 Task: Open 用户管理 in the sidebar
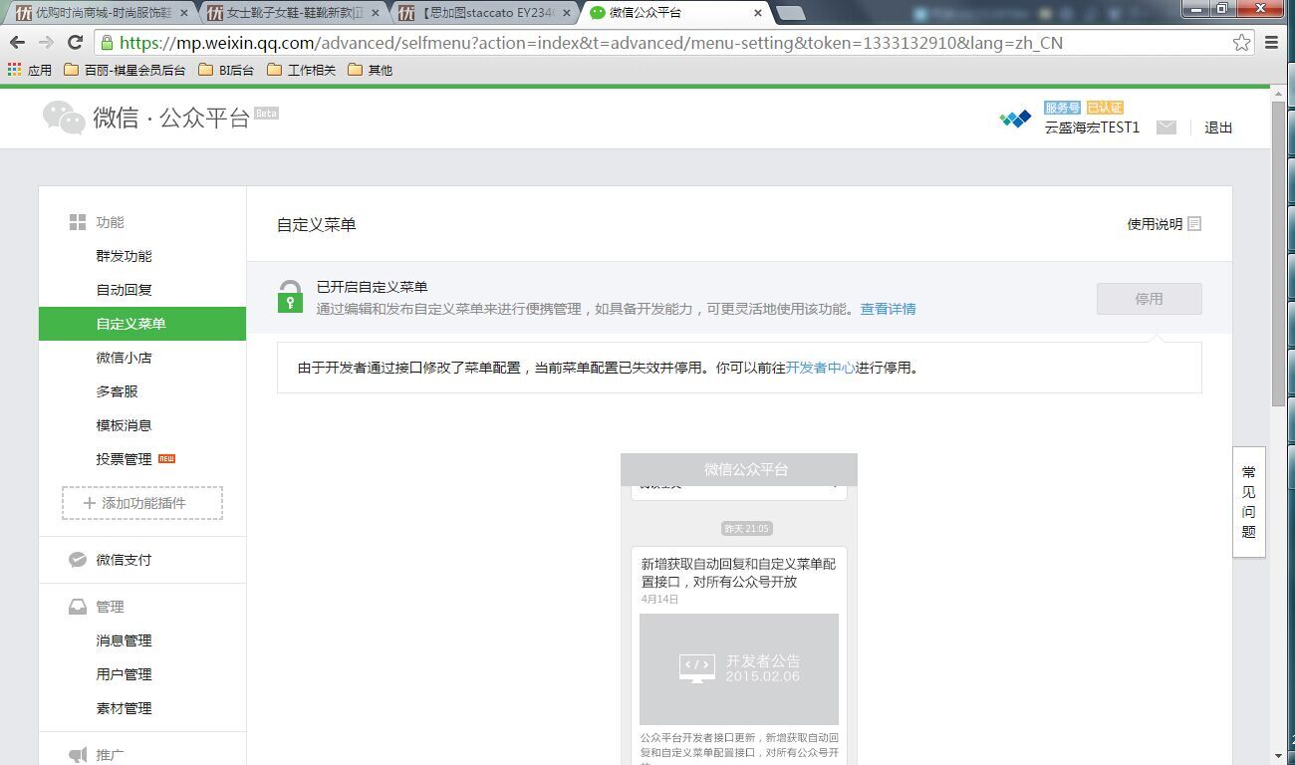(125, 674)
